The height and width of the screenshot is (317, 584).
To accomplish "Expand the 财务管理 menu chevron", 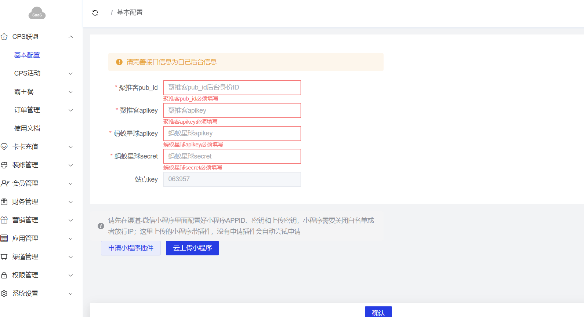I will [x=71, y=202].
